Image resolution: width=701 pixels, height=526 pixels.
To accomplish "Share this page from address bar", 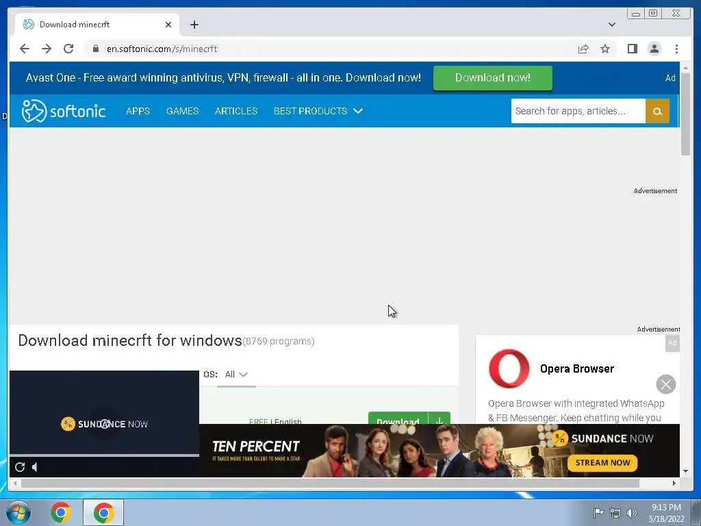I will point(583,49).
